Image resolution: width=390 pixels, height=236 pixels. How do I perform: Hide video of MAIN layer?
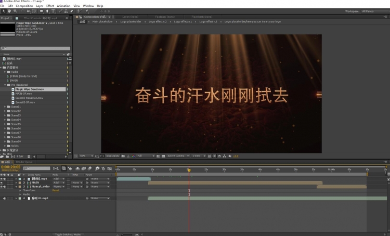(x=1, y=183)
